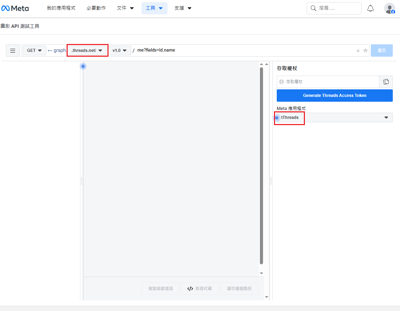
Task: Toggle the hamburger sidebar menu
Action: [x=13, y=51]
